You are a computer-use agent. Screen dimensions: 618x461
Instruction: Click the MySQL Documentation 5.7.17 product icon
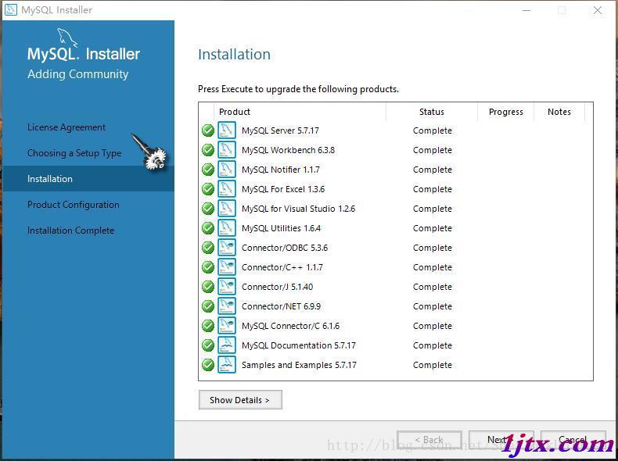[227, 345]
